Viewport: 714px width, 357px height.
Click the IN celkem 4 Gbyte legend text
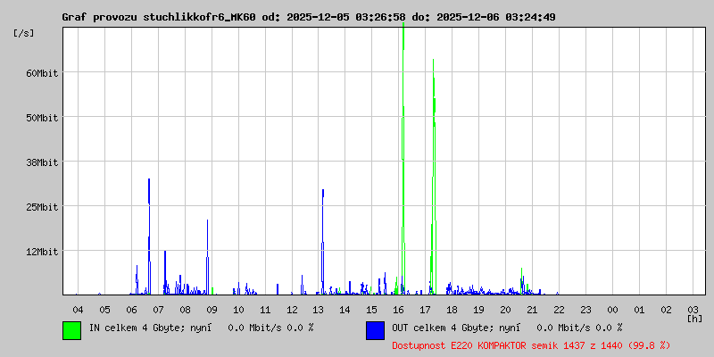pos(201,328)
